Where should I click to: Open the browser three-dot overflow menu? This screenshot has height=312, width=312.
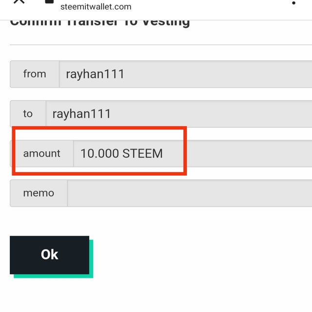(293, 3)
